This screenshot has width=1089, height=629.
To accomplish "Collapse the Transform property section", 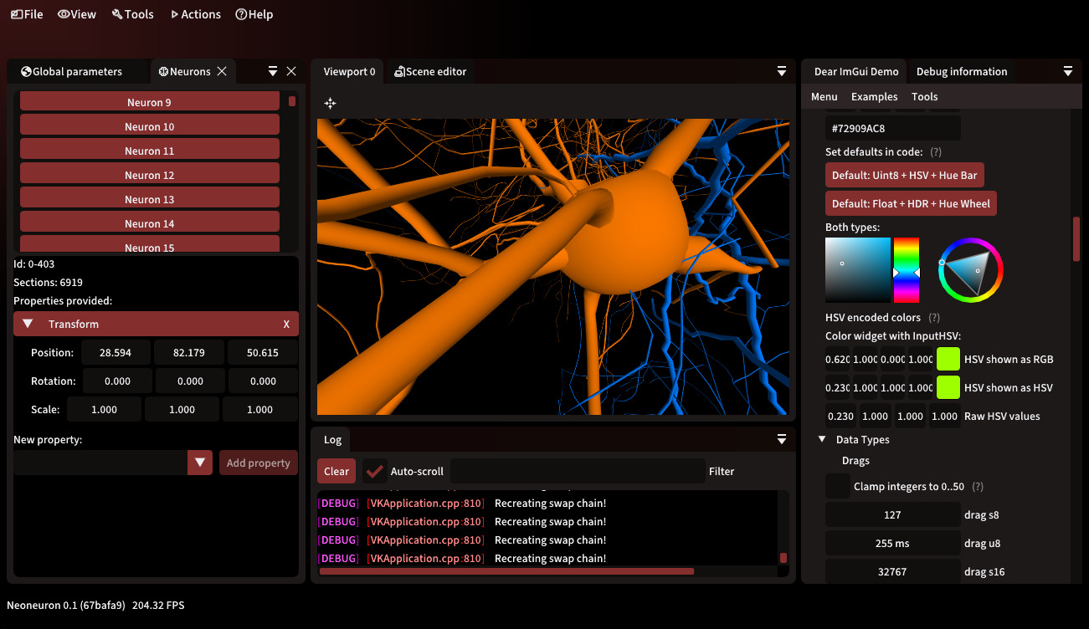I will click(27, 324).
